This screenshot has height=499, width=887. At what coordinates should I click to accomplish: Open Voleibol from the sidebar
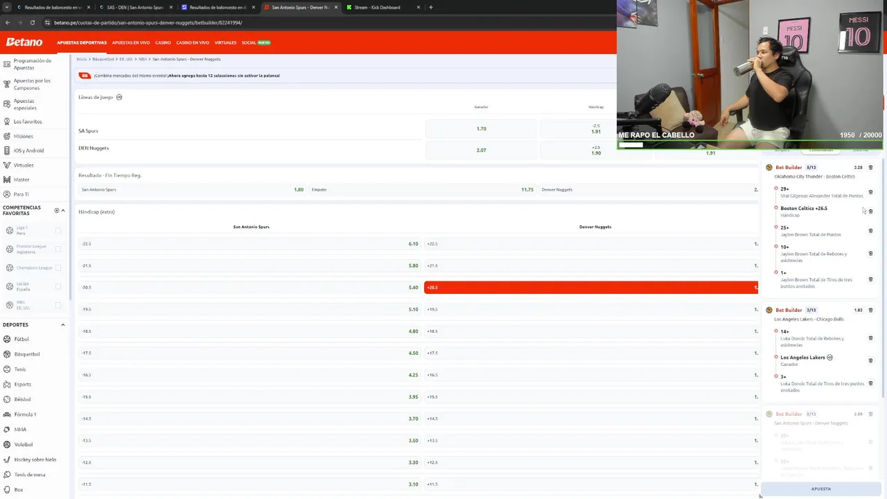[23, 444]
